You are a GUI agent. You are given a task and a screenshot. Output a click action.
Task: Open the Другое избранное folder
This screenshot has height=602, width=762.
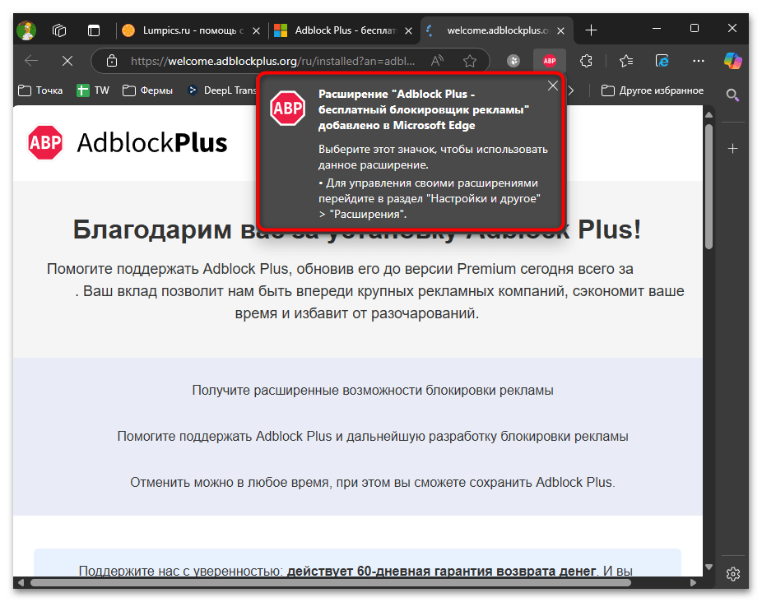(653, 90)
